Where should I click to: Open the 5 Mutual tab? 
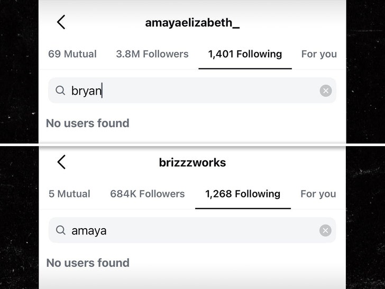coord(69,194)
